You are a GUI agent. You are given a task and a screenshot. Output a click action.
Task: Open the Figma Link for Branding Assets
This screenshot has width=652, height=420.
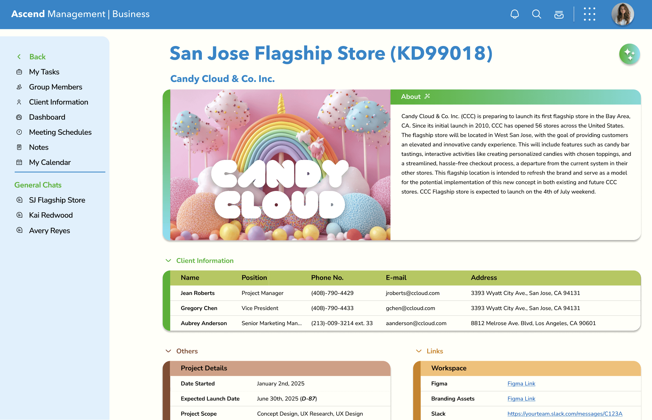pyautogui.click(x=521, y=399)
